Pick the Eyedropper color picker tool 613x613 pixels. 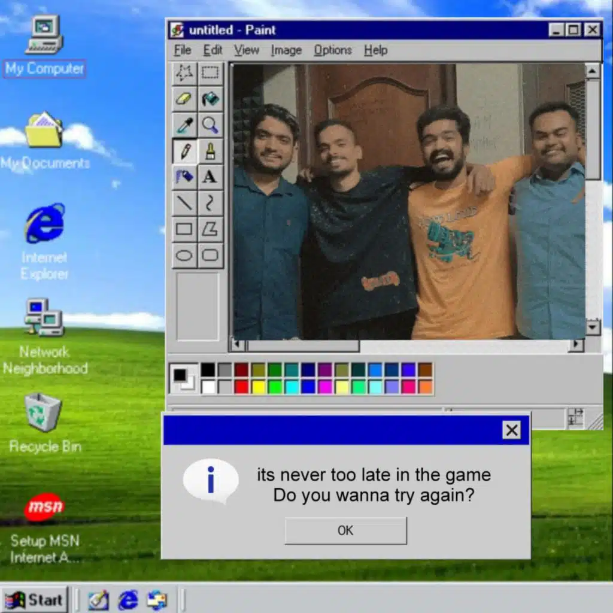click(x=184, y=125)
